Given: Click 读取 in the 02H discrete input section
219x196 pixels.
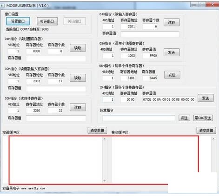Looking at the screenshot, I should pos(78,78).
